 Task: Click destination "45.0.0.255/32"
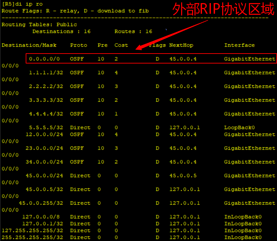click(41, 203)
